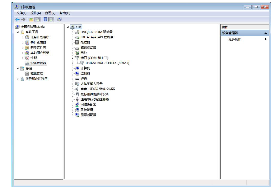The width and height of the screenshot is (279, 193).
Task: Toggle the show/hide action pane icon
Action: [51, 19]
